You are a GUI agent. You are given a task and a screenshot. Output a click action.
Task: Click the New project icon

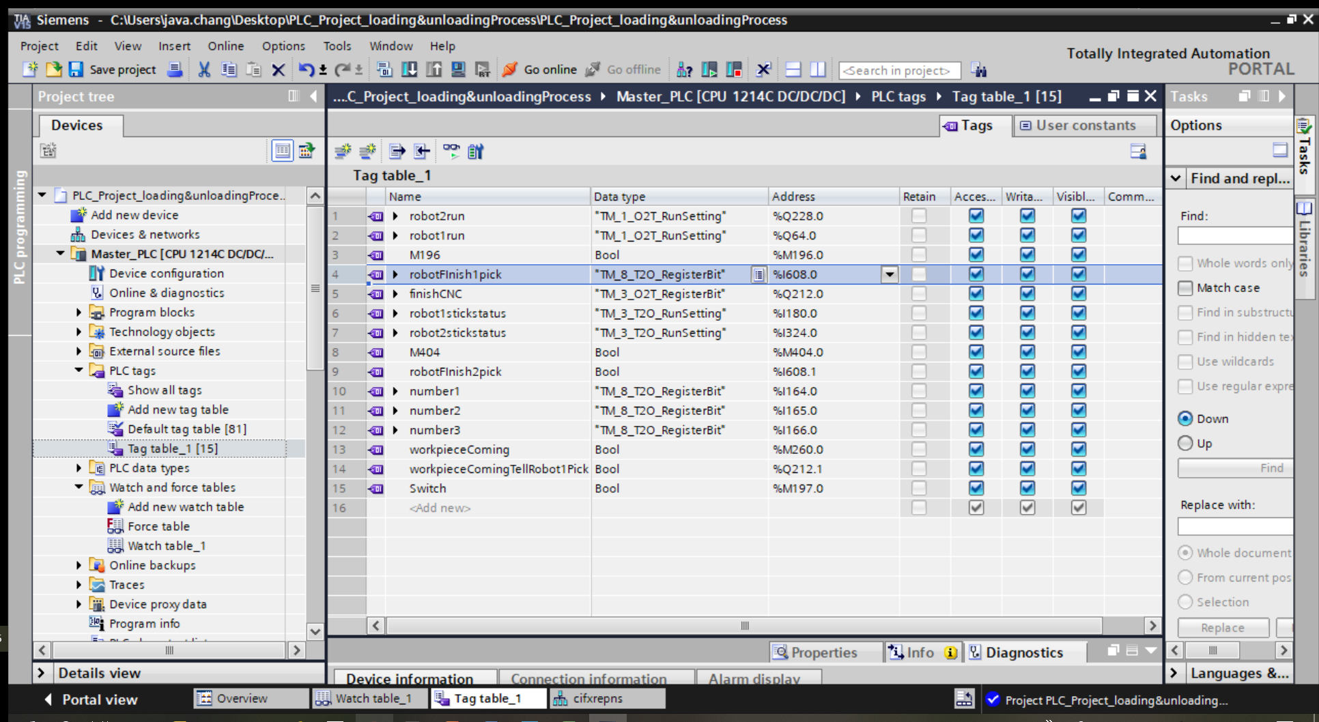[x=30, y=70]
